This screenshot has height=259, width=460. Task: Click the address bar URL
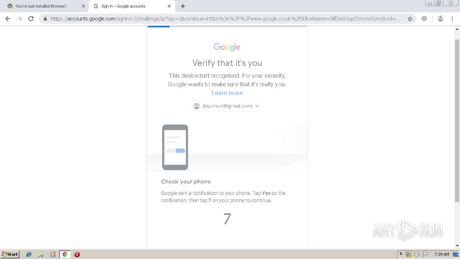pyautogui.click(x=225, y=19)
